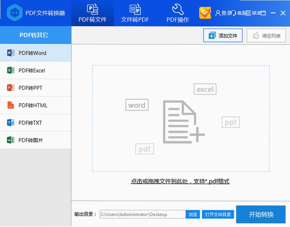Click the 点击或拖拽文件到此处 link
Screen dimensions: 290x227
pyautogui.click(x=180, y=182)
